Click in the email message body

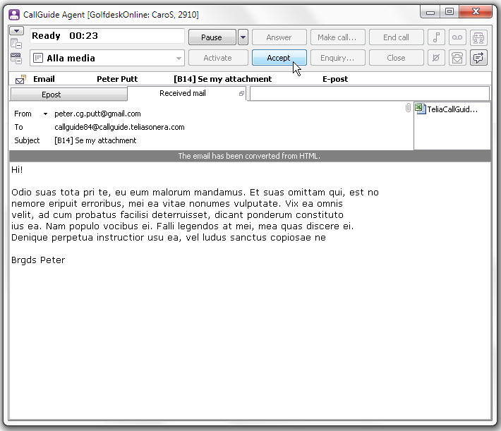247,317
